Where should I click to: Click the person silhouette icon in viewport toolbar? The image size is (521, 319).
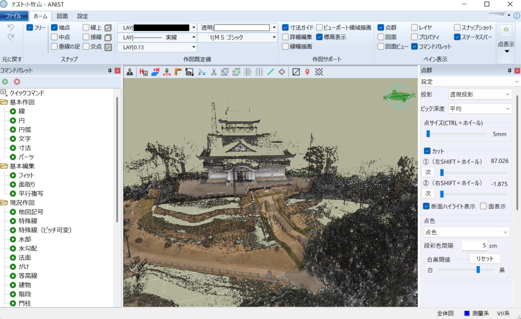pyautogui.click(x=130, y=72)
